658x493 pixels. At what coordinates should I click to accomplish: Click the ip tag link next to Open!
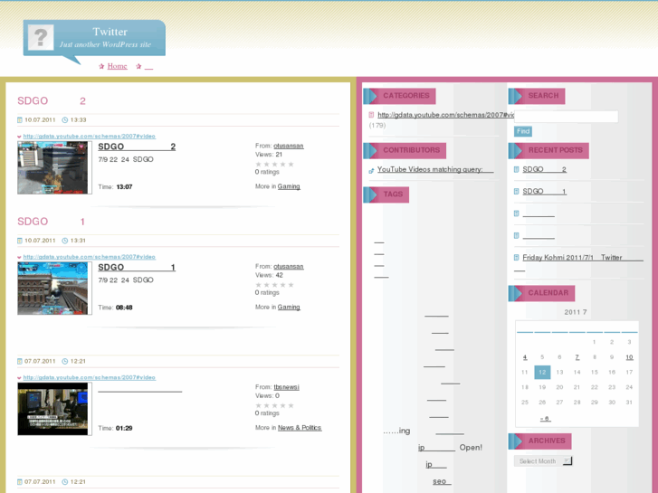pos(436,447)
